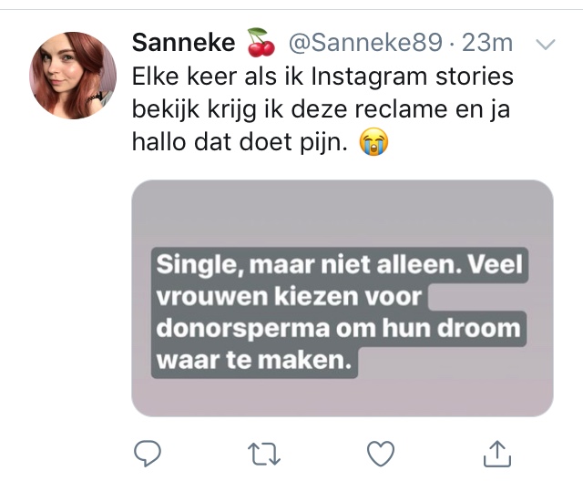Open profile via the Sanneke display name
Viewport: 583px width, 481px height.
click(184, 43)
